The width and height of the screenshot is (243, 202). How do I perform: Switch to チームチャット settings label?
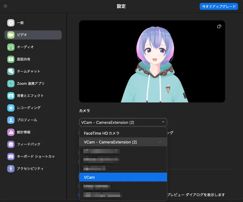(29, 71)
